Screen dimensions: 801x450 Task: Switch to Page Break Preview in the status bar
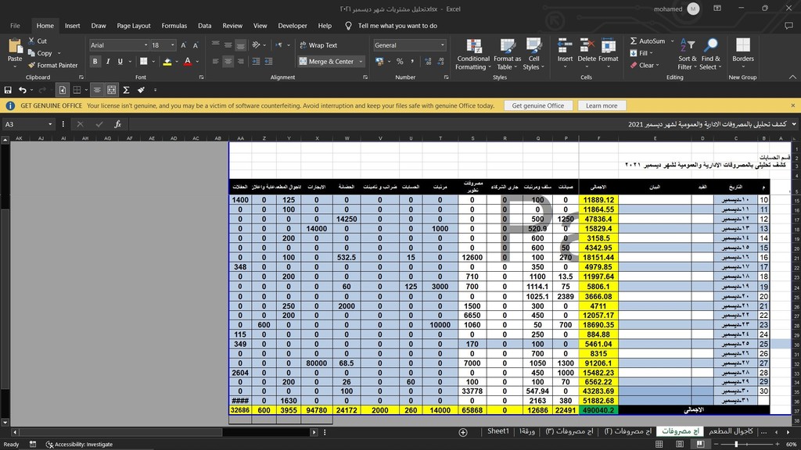pyautogui.click(x=700, y=445)
